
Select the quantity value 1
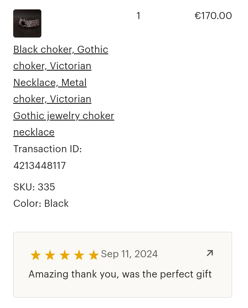coord(138,16)
